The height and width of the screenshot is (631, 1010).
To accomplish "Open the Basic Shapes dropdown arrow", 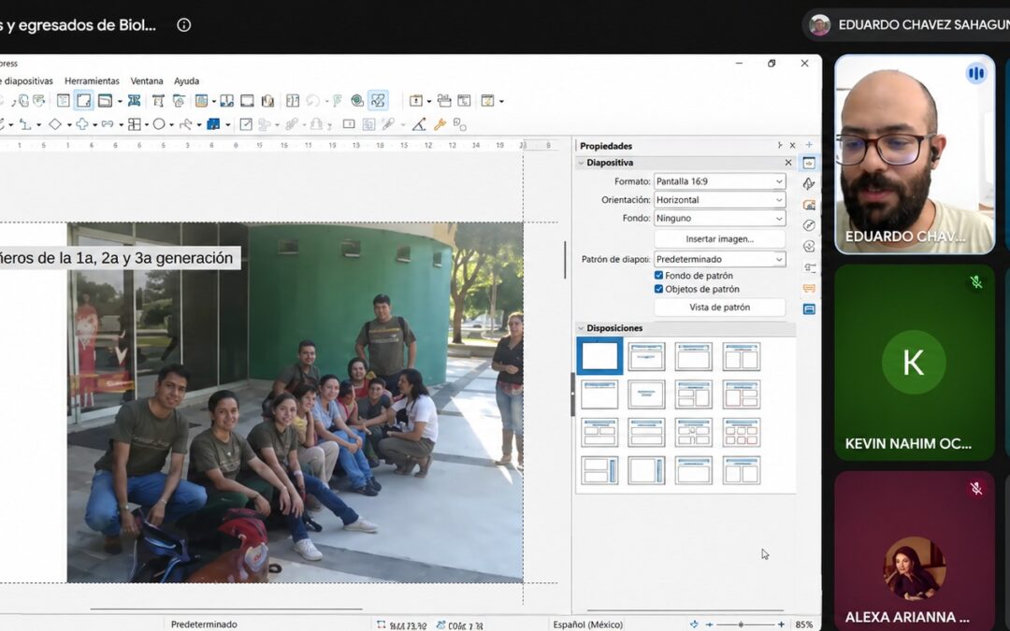I will [67, 125].
